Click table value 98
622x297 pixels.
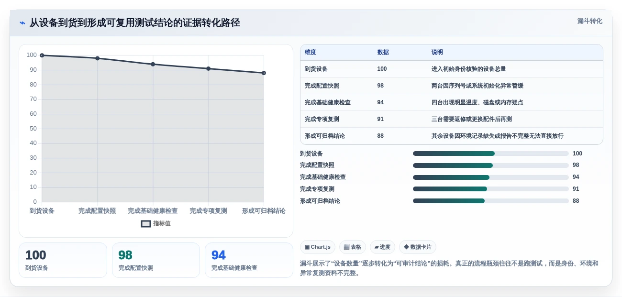[380, 86]
